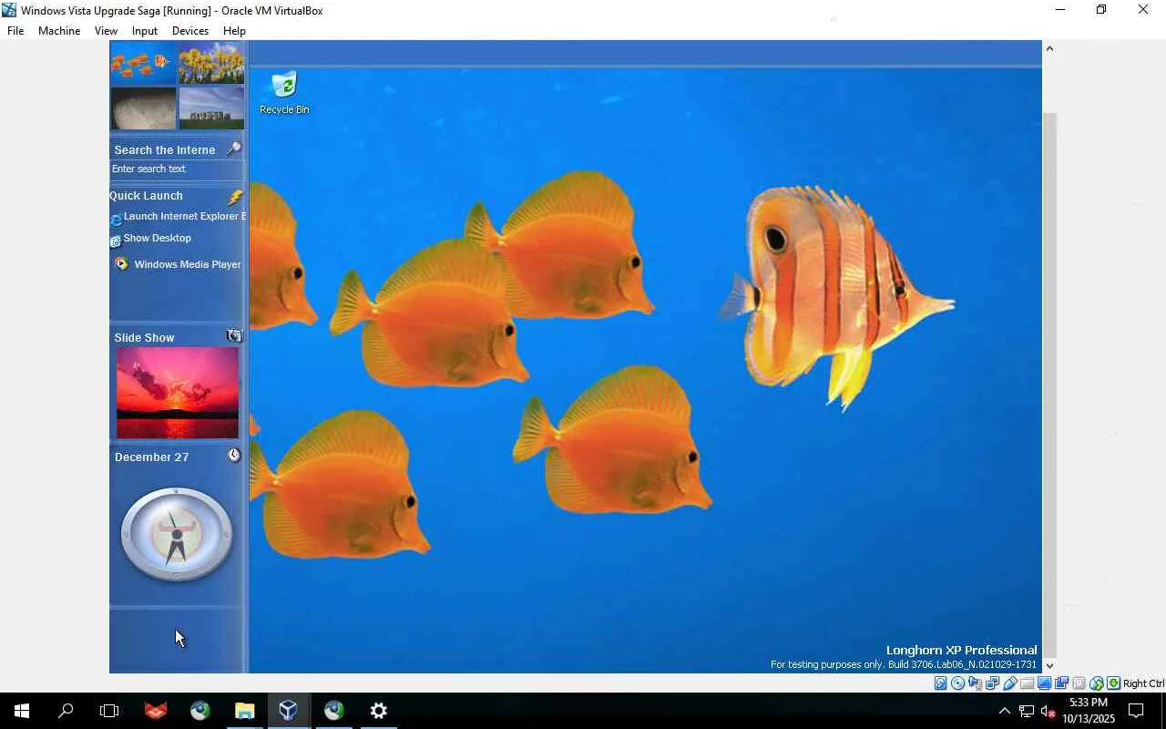Click the red app icon on the taskbar
Screen dimensions: 1166x729
(x=156, y=711)
